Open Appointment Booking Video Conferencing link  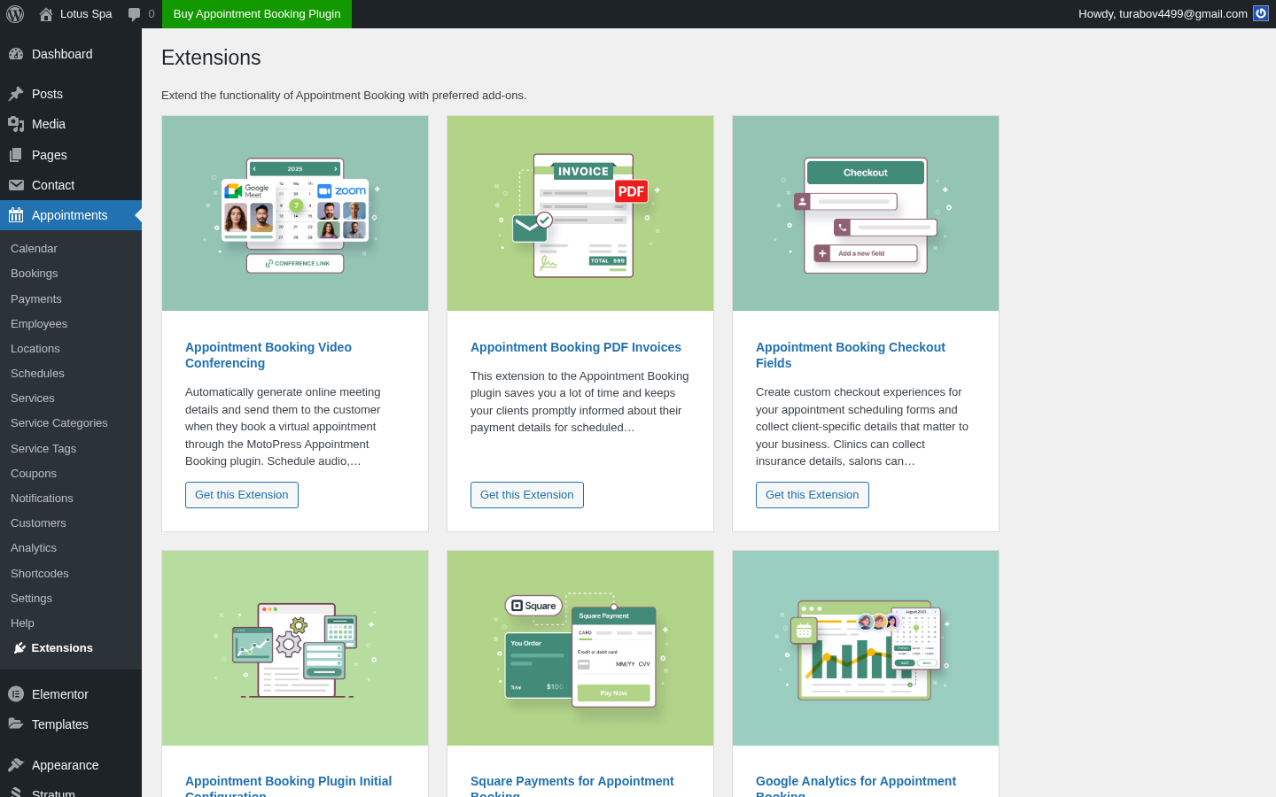(x=268, y=355)
